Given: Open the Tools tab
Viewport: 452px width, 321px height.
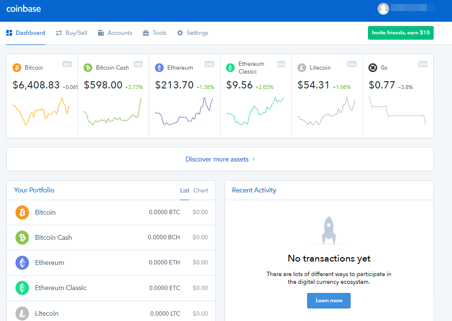Looking at the screenshot, I should click(x=155, y=33).
